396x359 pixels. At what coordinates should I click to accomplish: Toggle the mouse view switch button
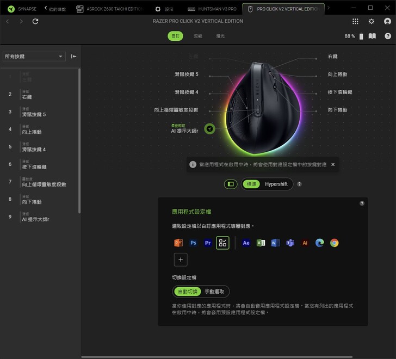coord(231,184)
